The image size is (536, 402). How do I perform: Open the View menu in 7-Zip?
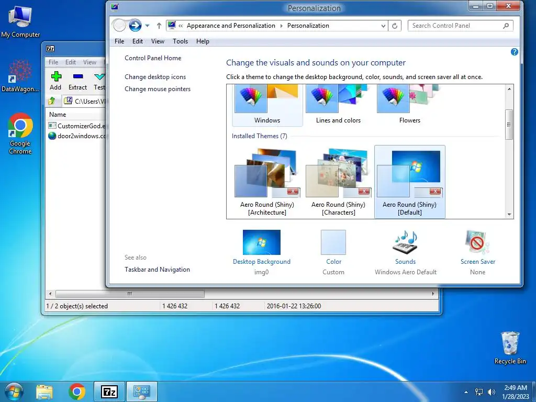click(90, 62)
